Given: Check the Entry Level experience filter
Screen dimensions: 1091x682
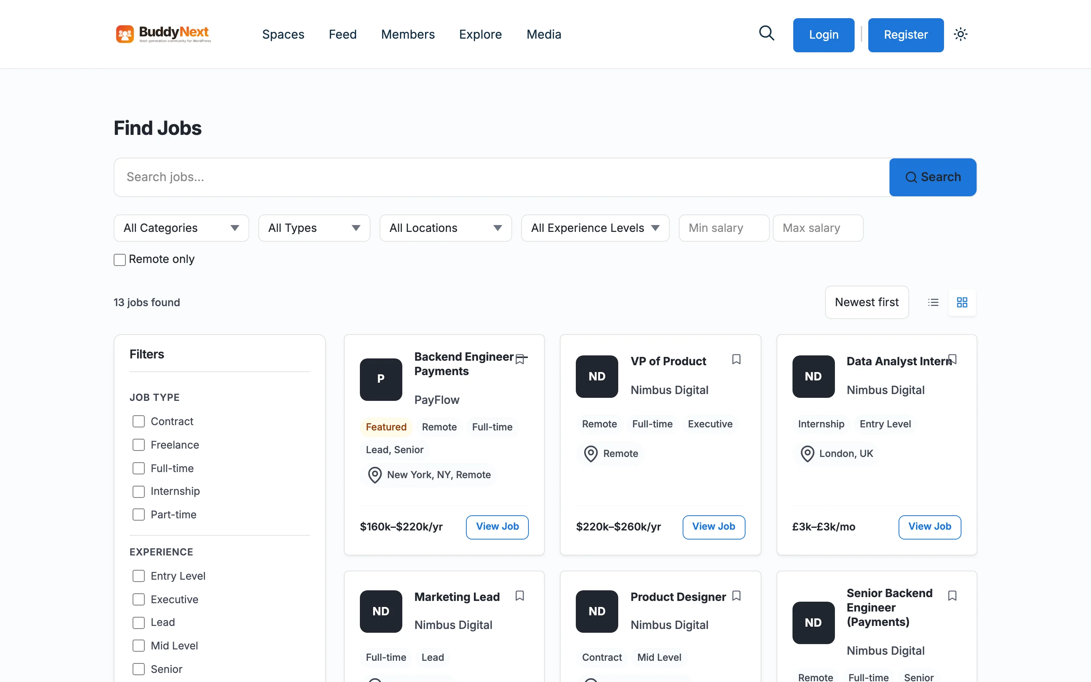Looking at the screenshot, I should pyautogui.click(x=138, y=576).
